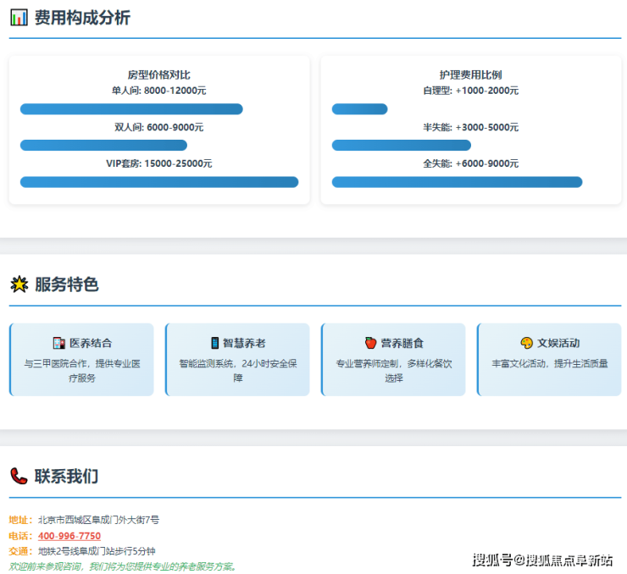Open the 医养结合 service card

81,360
